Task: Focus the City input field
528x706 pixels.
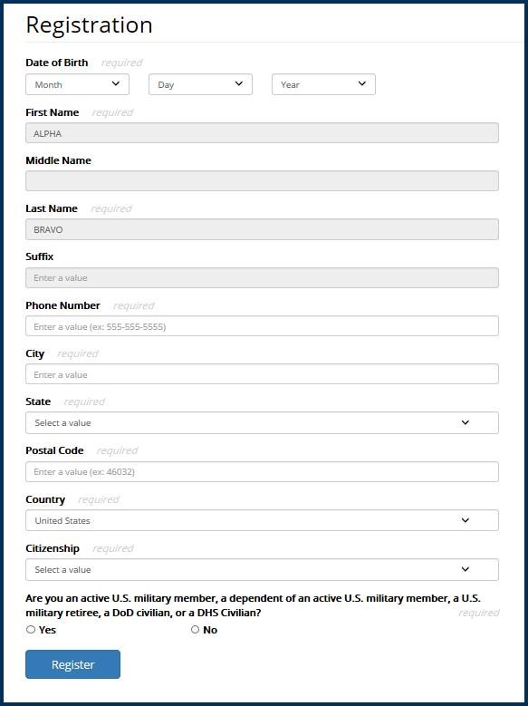Action: [262, 374]
